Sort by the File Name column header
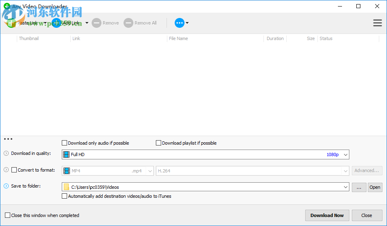The image size is (387, 226). coord(178,38)
